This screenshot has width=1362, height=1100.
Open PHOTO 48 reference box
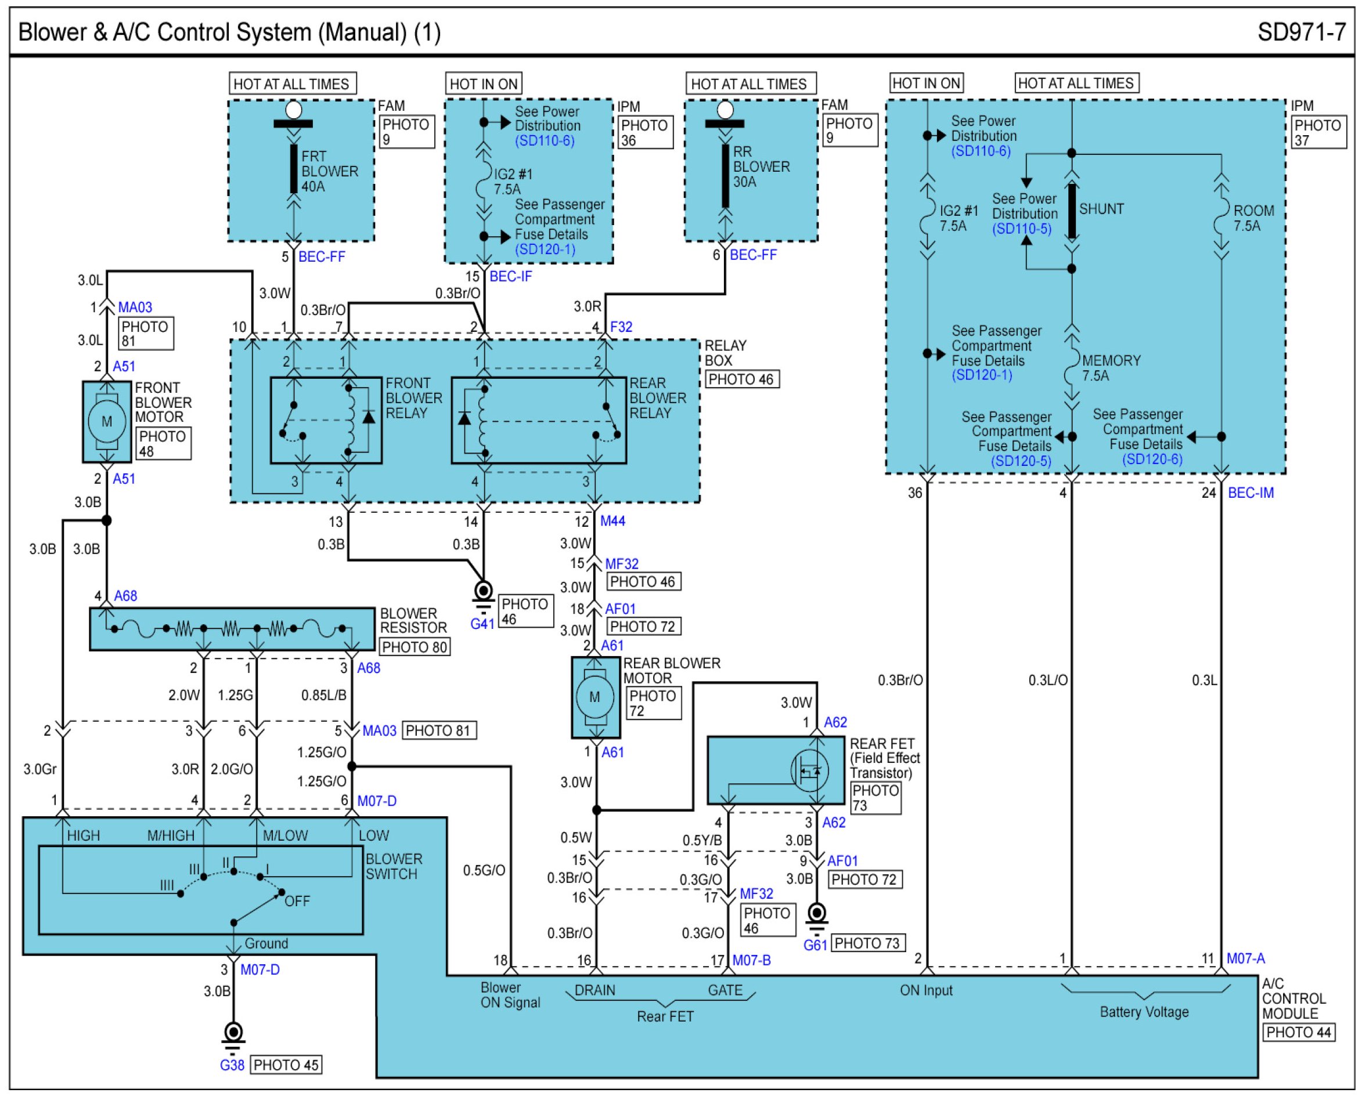(x=164, y=444)
